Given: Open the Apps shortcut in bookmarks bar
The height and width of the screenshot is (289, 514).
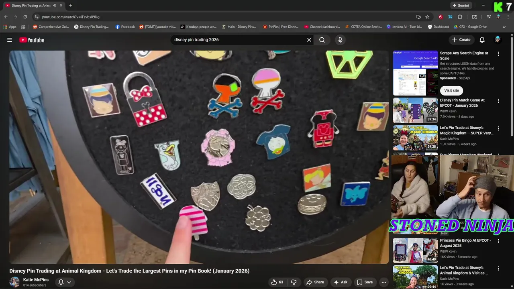Looking at the screenshot, I should tap(10, 27).
